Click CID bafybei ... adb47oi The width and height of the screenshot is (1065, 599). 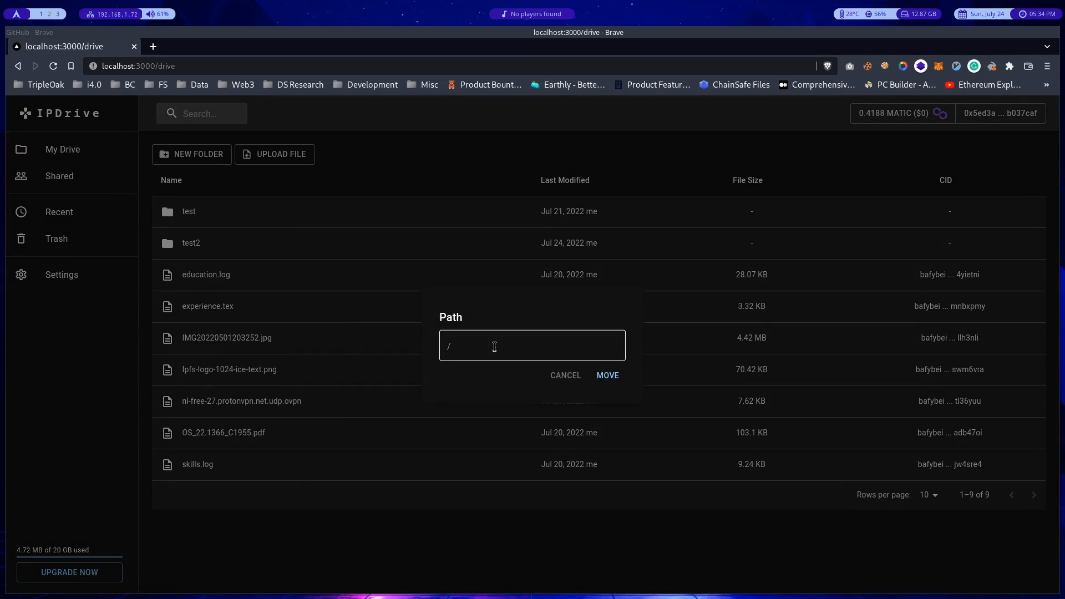950,433
